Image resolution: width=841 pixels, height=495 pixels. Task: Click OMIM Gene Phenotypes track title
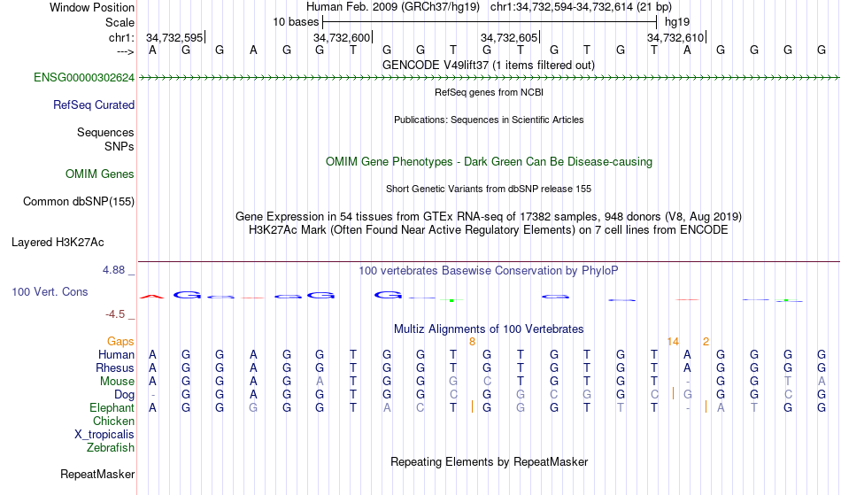point(490,162)
